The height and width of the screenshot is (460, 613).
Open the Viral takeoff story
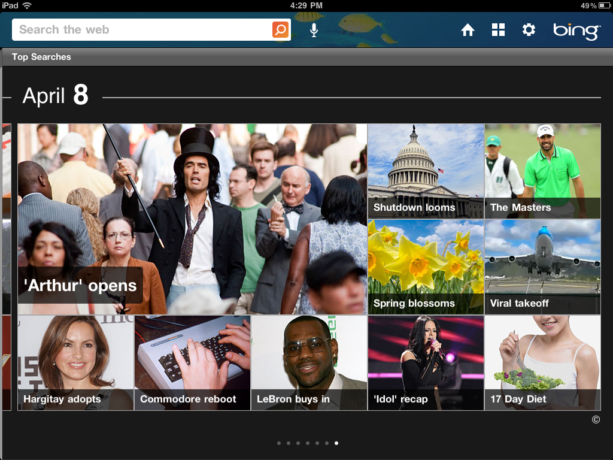pos(542,267)
